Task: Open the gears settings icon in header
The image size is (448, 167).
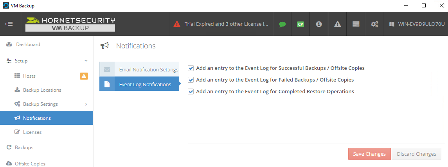Action: point(374,24)
